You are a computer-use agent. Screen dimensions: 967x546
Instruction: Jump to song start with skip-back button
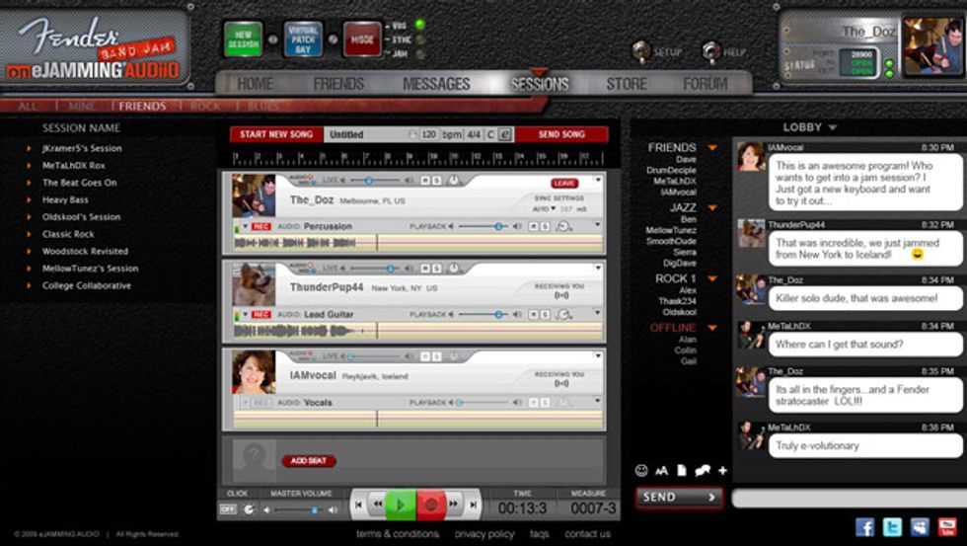pyautogui.click(x=359, y=505)
